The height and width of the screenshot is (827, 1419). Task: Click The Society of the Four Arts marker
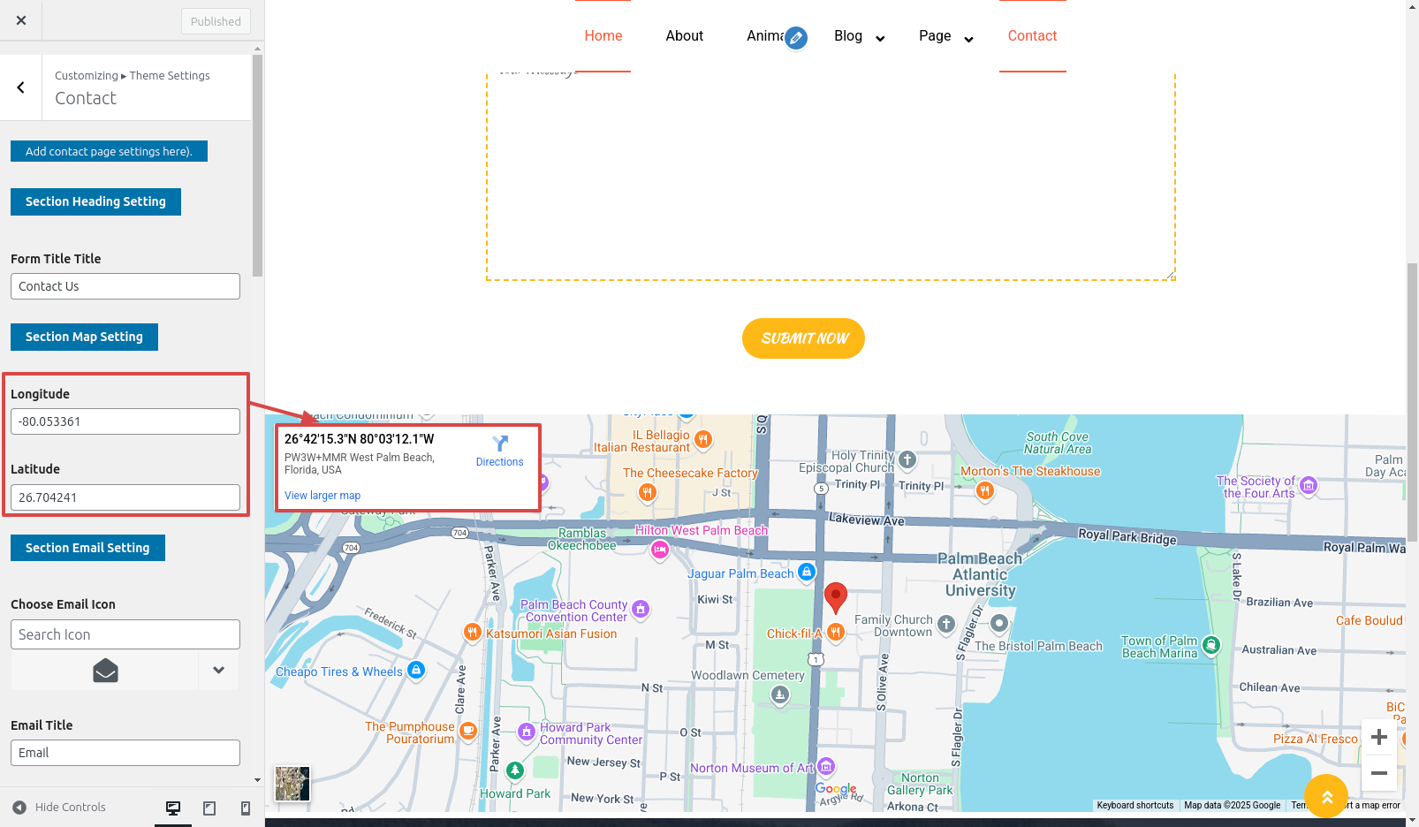pos(1309,485)
